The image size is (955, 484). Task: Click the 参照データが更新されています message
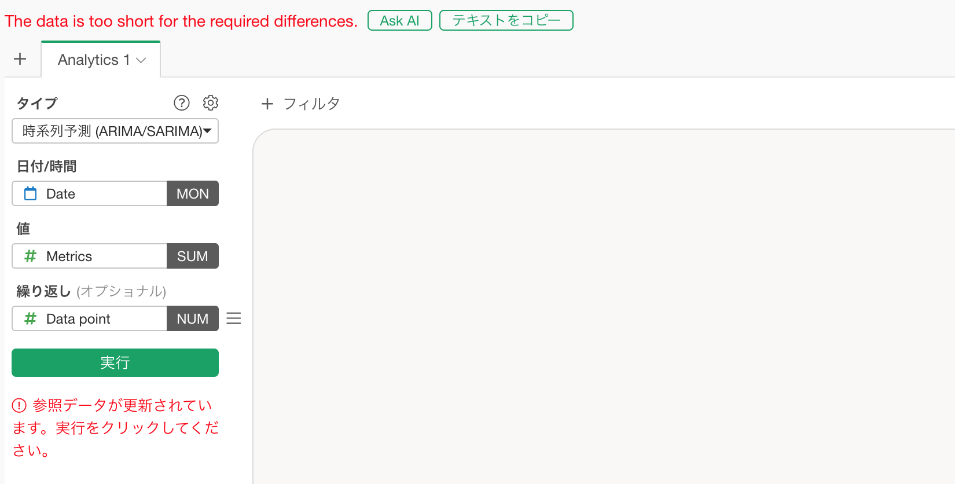coord(116,428)
